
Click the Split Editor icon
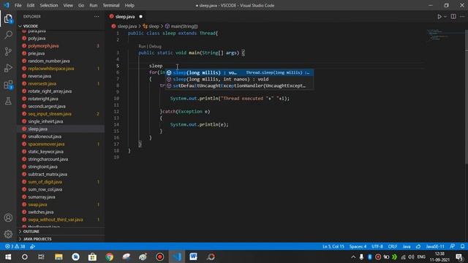click(453, 17)
